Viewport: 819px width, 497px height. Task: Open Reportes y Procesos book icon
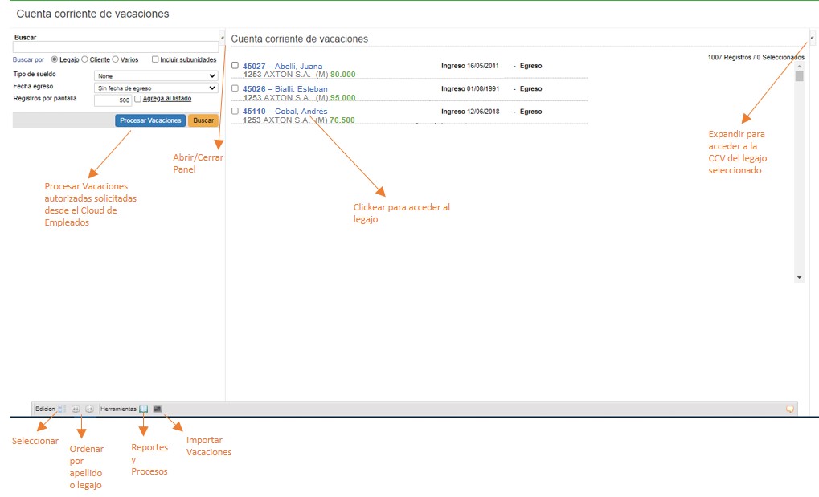[144, 409]
